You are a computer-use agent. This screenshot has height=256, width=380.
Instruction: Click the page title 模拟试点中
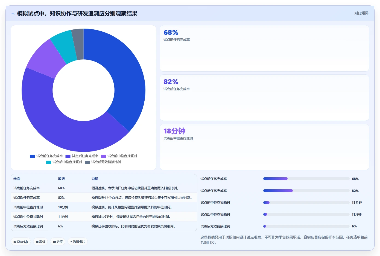click(x=77, y=14)
